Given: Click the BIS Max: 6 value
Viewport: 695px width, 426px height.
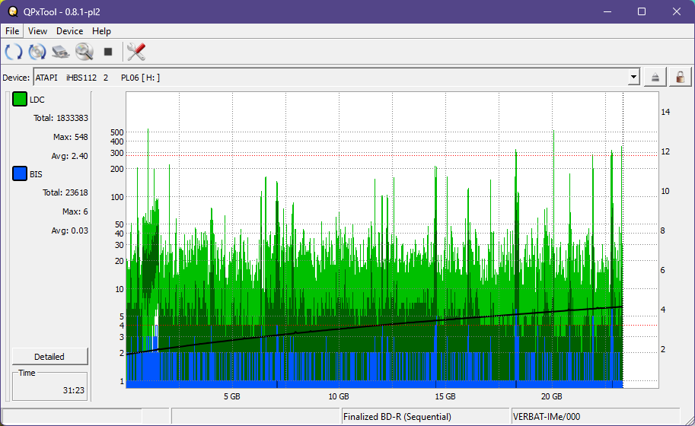Looking at the screenshot, I should [x=75, y=211].
